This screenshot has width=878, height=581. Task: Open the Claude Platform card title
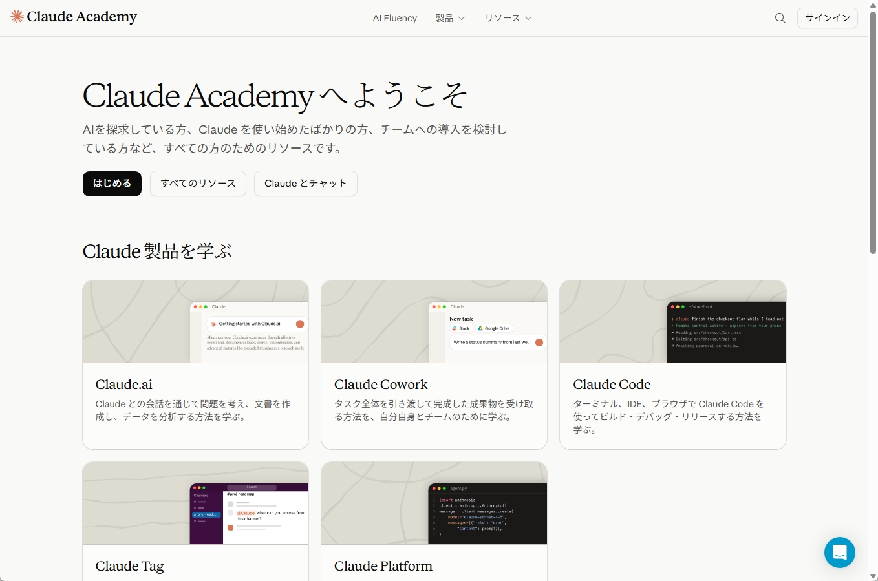pyautogui.click(x=383, y=566)
